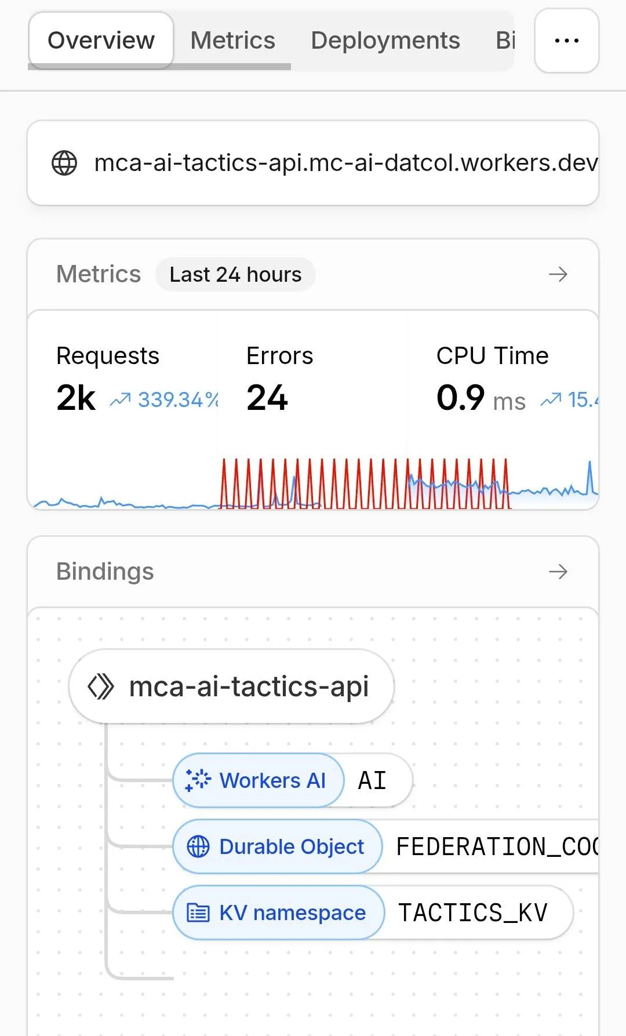The image size is (626, 1036).
Task: Click the globe icon beside the workers.dev URL
Action: pos(64,163)
